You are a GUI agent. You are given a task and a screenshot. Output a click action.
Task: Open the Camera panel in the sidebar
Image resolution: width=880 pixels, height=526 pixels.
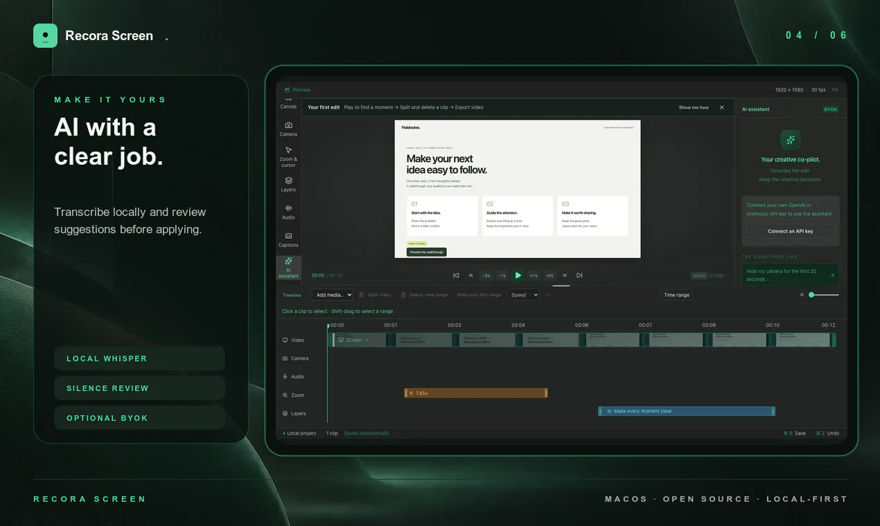point(288,129)
